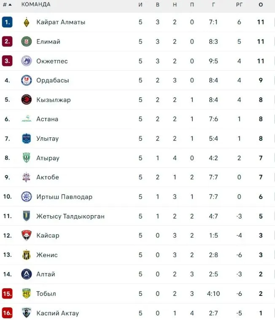This screenshot has height=320, width=275.
Task: Click Актобе's 7:7 goals cell
Action: pyautogui.click(x=214, y=177)
